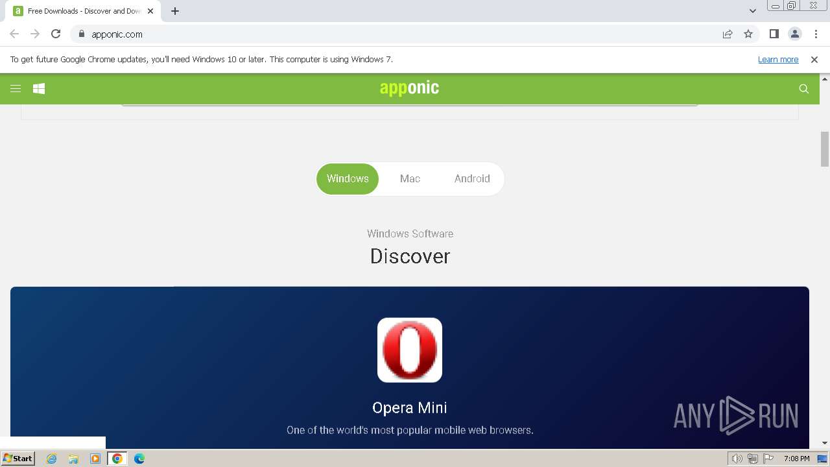
Task: Open the Action Center flag icon
Action: pyautogui.click(x=768, y=459)
